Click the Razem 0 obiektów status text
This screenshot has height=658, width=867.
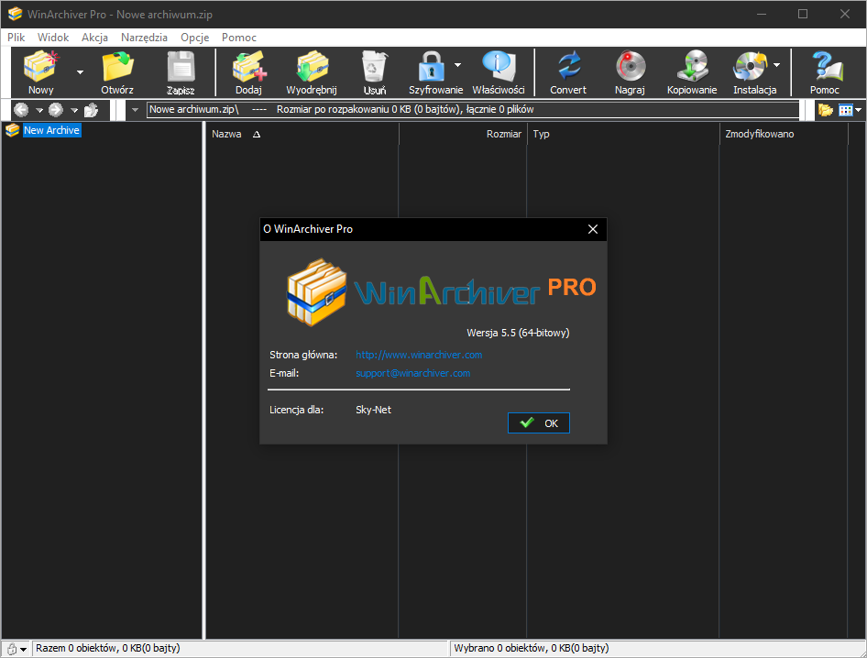[x=108, y=648]
